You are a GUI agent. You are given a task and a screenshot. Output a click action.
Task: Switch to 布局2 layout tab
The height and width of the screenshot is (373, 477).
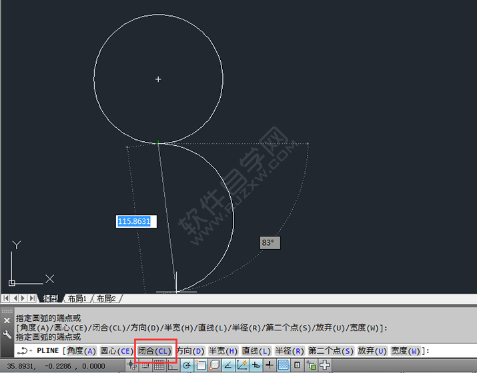[106, 298]
